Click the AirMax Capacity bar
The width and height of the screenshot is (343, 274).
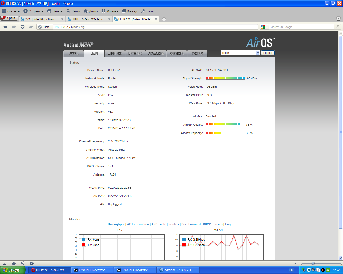click(225, 133)
